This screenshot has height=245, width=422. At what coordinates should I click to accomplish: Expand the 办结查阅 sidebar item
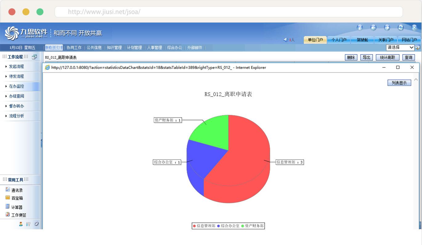16,96
